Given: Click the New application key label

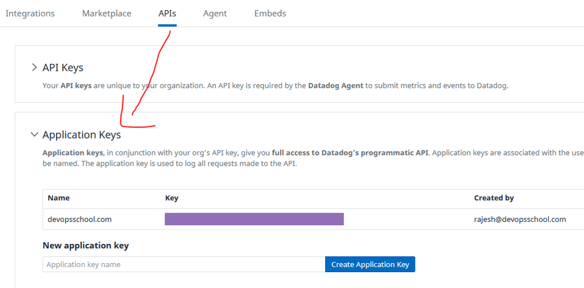Looking at the screenshot, I should [86, 246].
